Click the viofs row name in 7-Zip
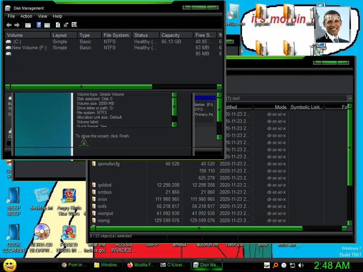 102,206
